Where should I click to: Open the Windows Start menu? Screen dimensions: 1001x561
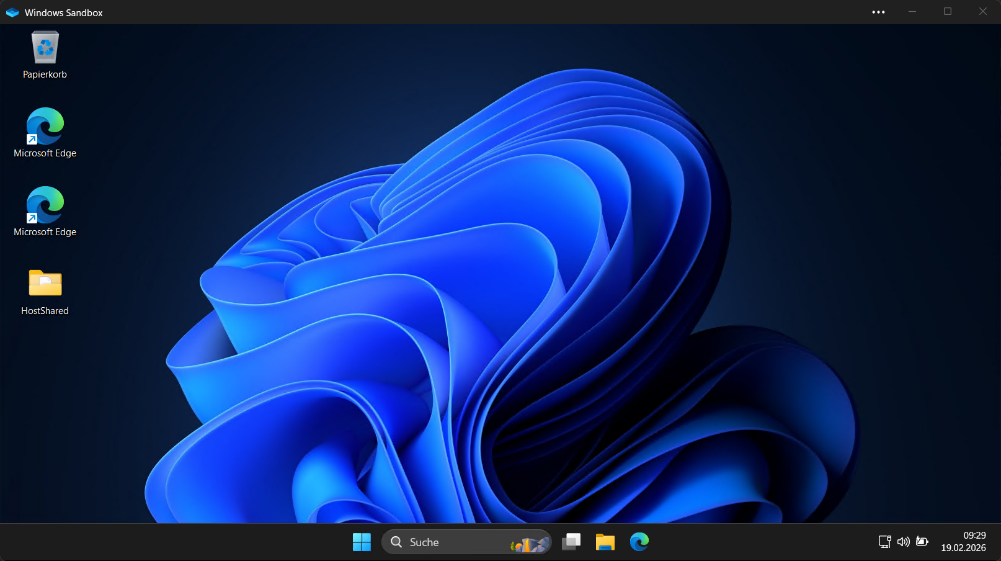coord(362,542)
